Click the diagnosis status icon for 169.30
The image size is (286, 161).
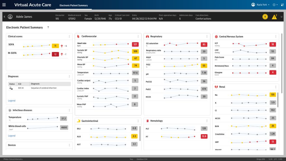[11, 88]
